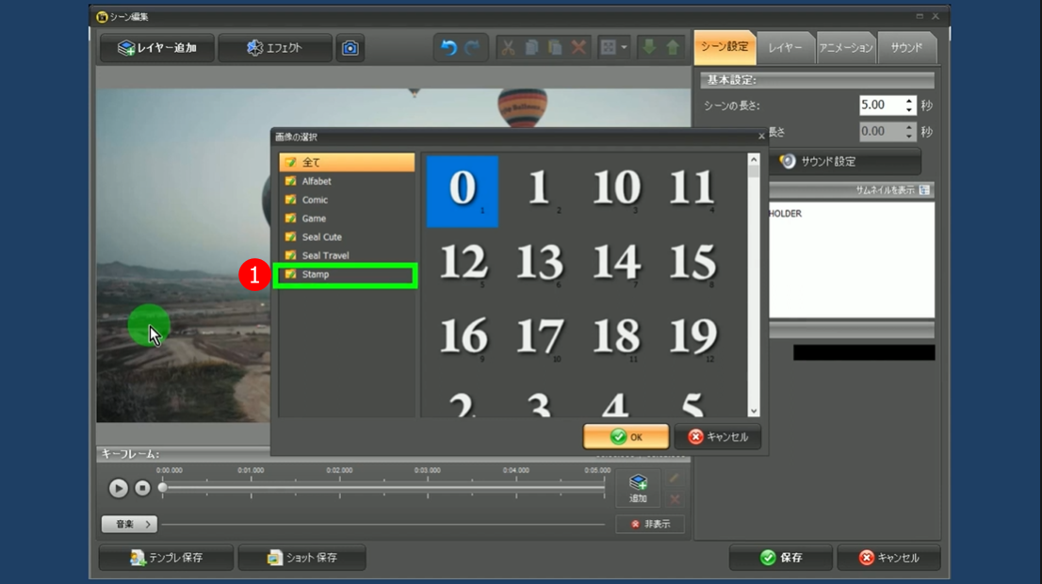Click the timeline slider handle at start
This screenshot has width=1042, height=584.
(163, 488)
